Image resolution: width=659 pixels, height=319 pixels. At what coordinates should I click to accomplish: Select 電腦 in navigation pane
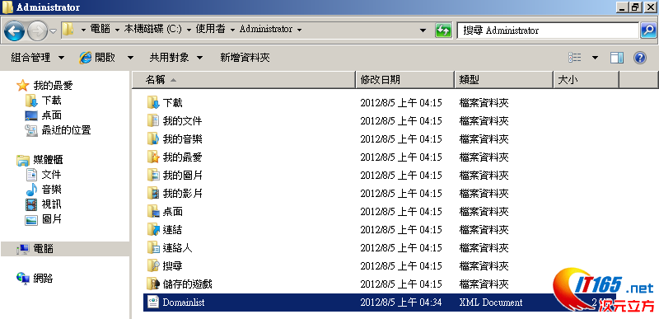click(35, 249)
